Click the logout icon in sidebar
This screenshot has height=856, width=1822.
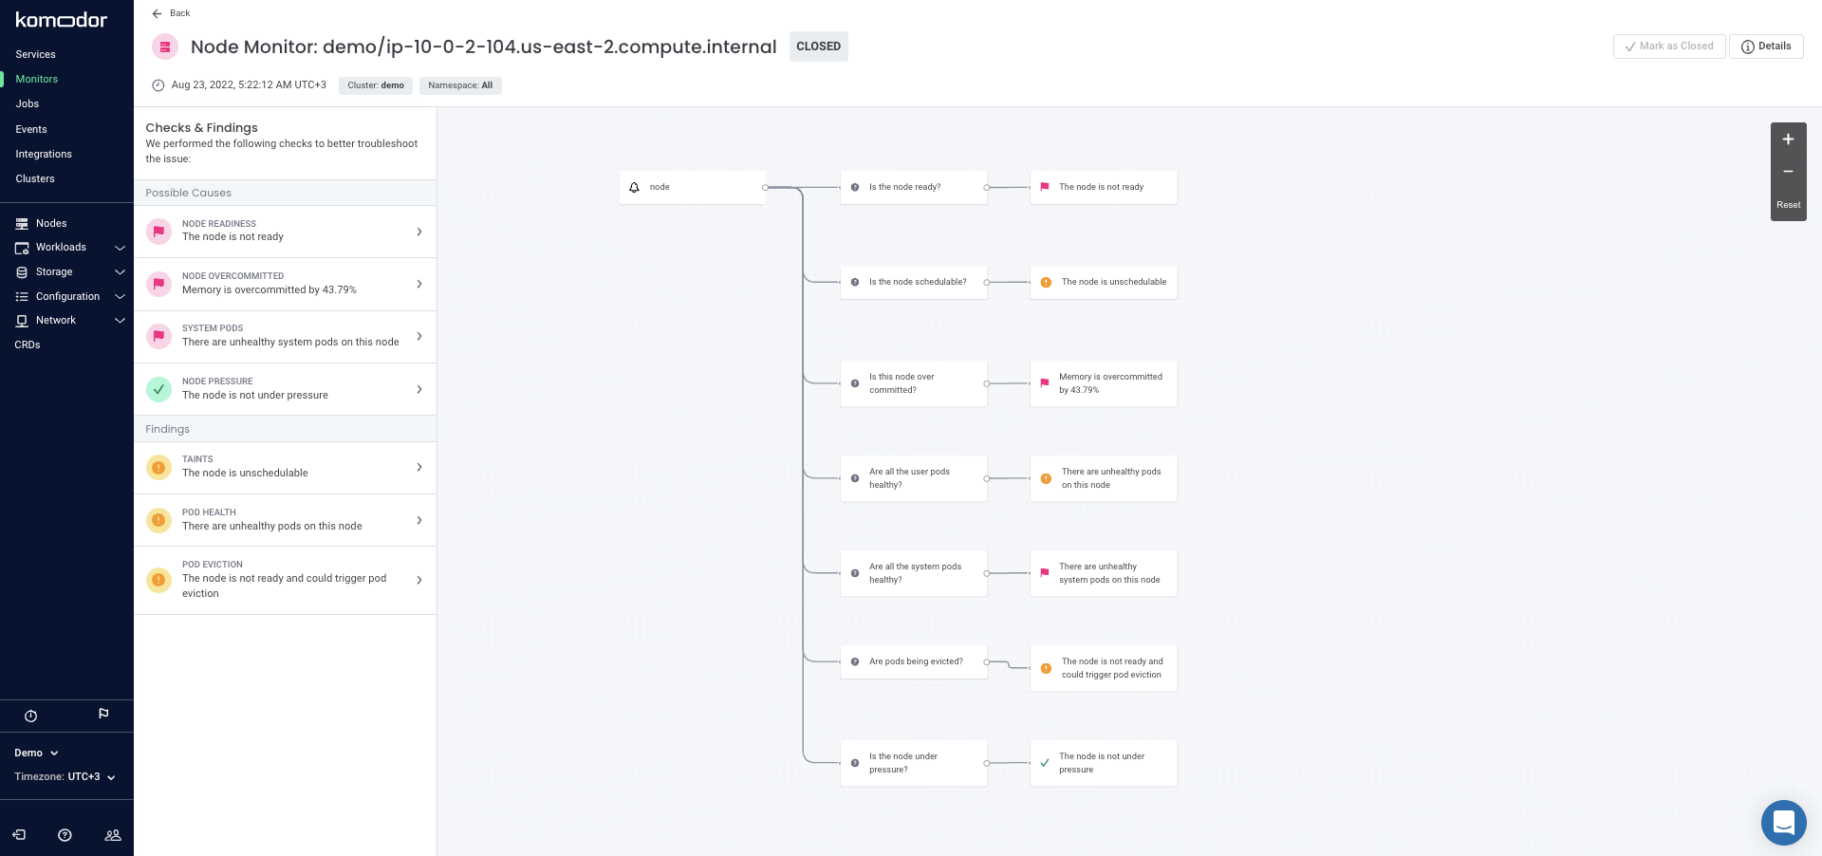click(19, 835)
